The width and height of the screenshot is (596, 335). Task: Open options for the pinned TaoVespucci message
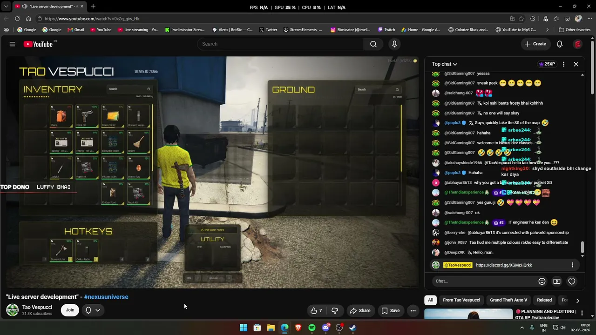click(572, 265)
